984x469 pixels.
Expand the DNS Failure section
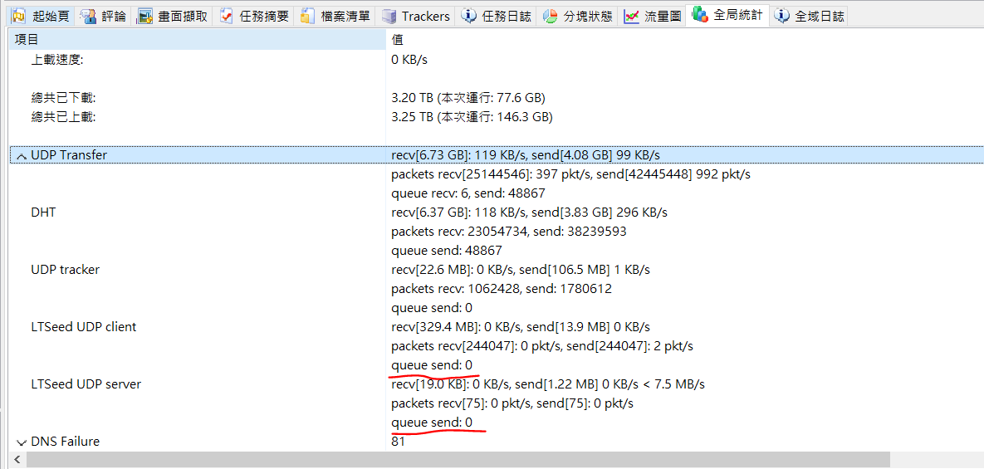pos(22,442)
